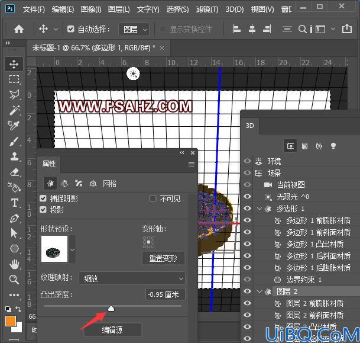This screenshot has width=360, height=343.
Task: Toggle visibility of 无限光 item
Action: pos(247,196)
